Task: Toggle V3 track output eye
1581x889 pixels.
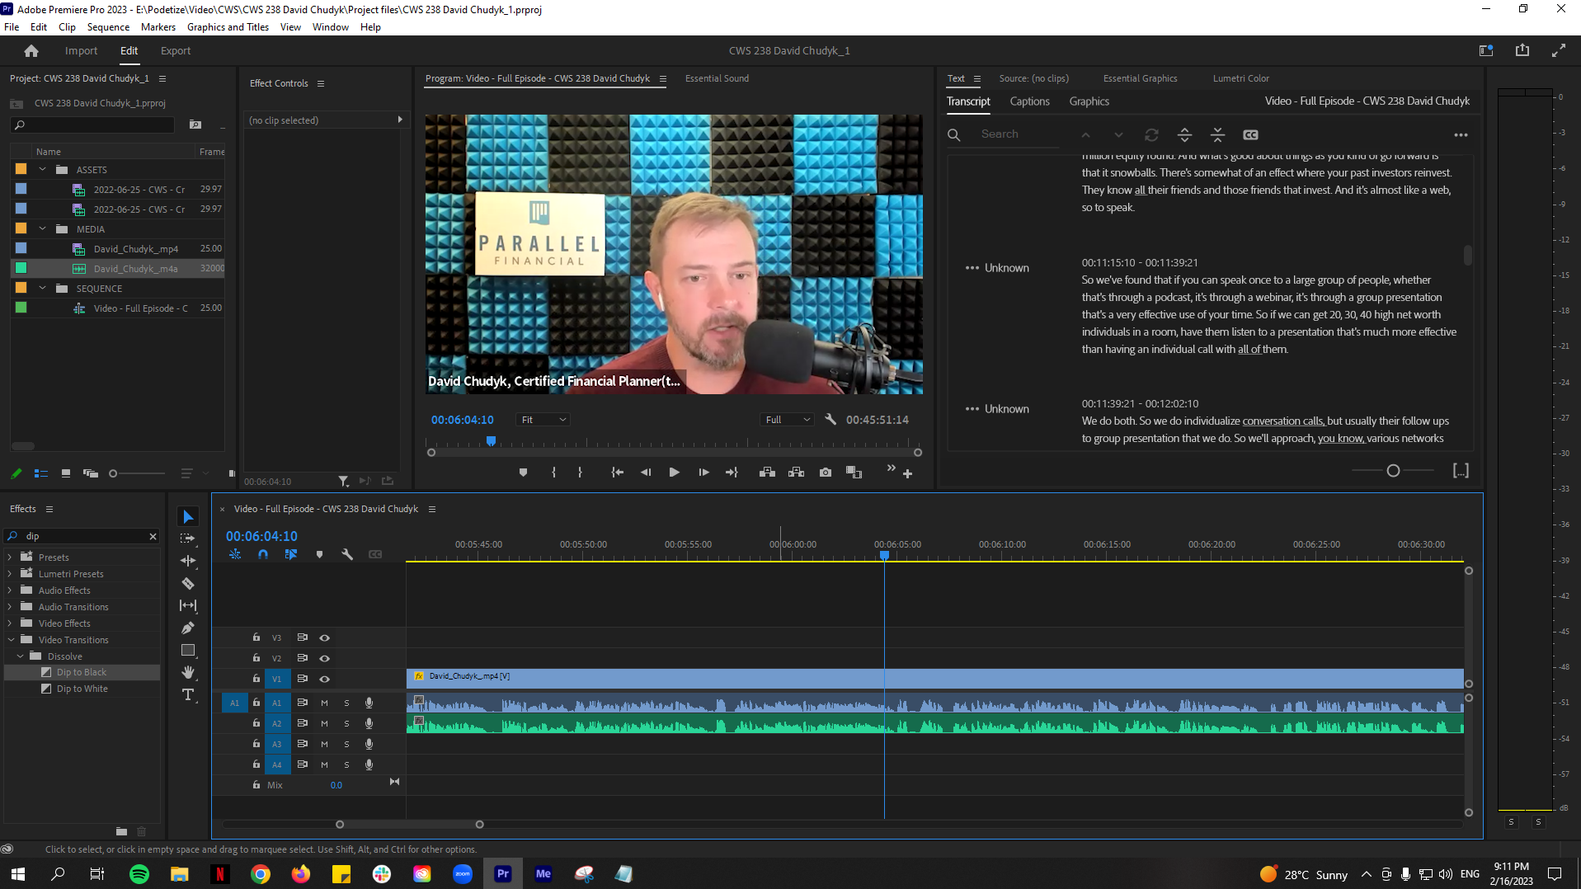Action: 325,637
